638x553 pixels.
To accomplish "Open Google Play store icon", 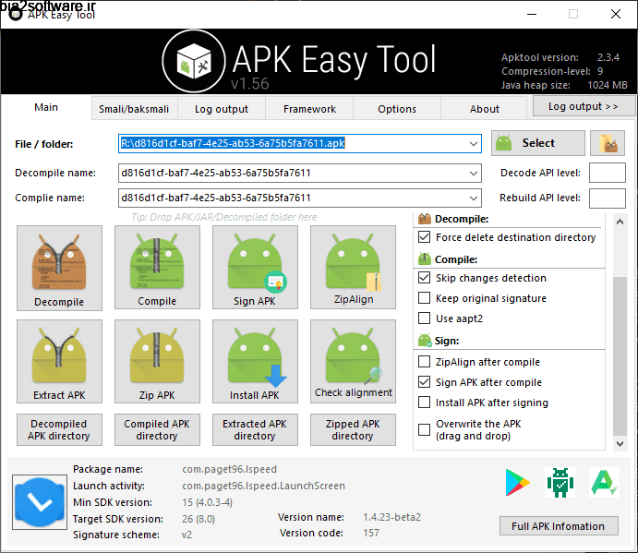I will [518, 483].
